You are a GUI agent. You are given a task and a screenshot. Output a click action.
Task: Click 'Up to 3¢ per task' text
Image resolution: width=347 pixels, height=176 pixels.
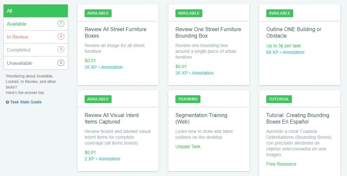[283, 46]
